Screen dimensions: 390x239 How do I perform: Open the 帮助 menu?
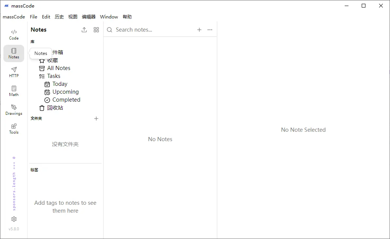[127, 17]
